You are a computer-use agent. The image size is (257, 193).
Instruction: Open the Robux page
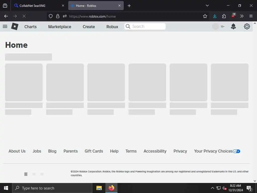(112, 27)
